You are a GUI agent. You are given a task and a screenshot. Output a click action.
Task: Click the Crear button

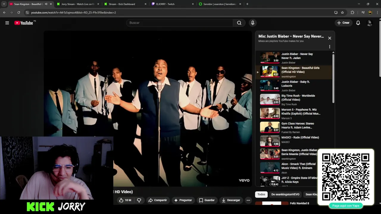coord(343,23)
